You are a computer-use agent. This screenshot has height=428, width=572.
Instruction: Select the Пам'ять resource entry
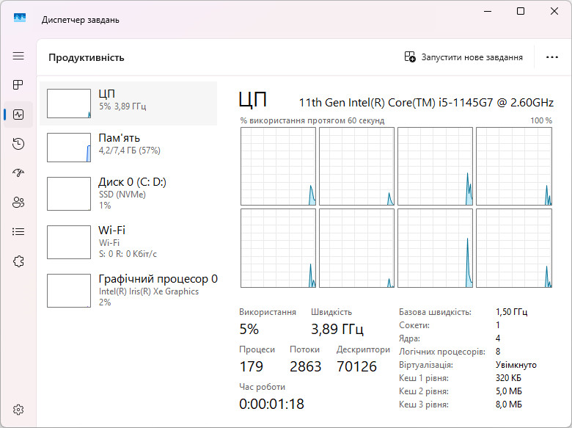(128, 147)
